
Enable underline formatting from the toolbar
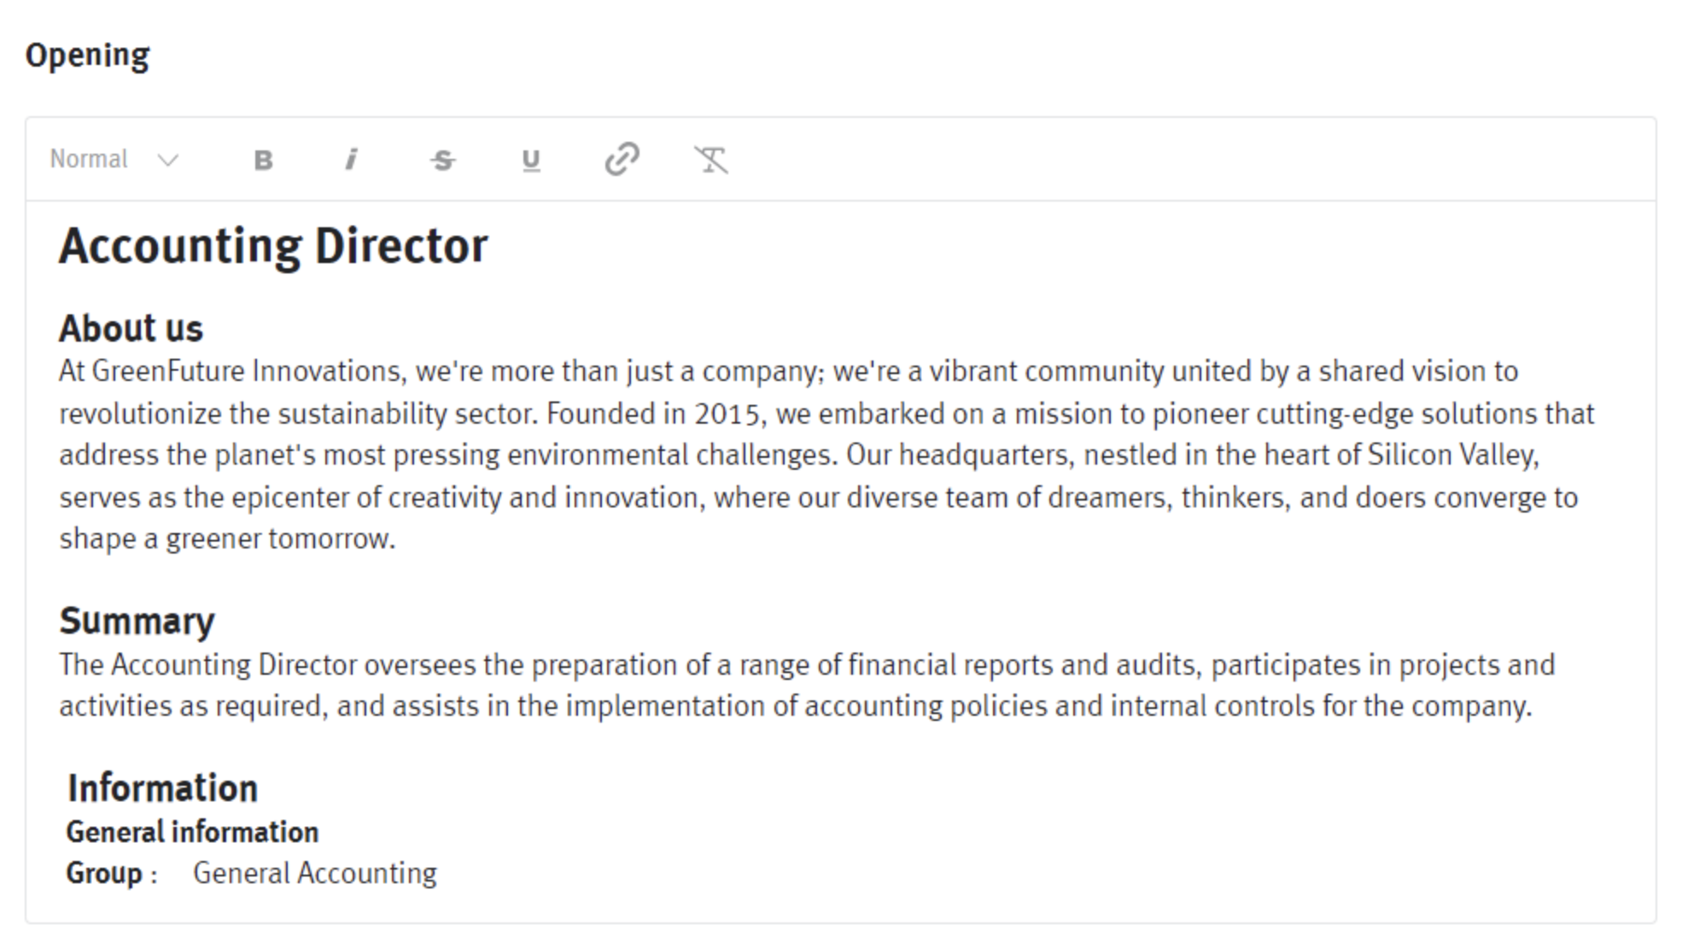[x=531, y=160]
